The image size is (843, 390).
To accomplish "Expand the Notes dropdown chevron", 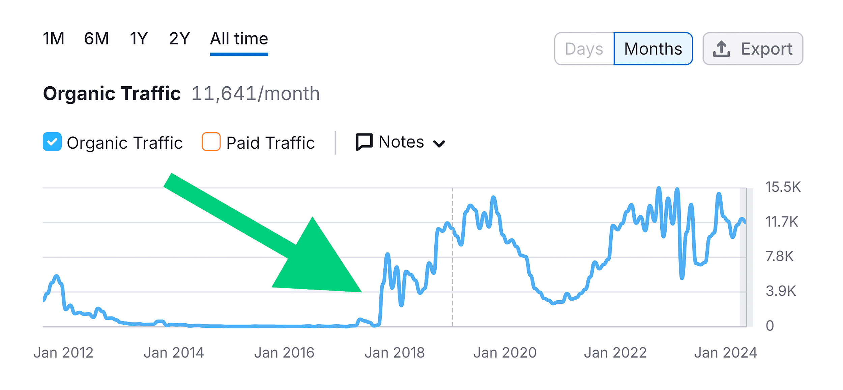I will (439, 143).
